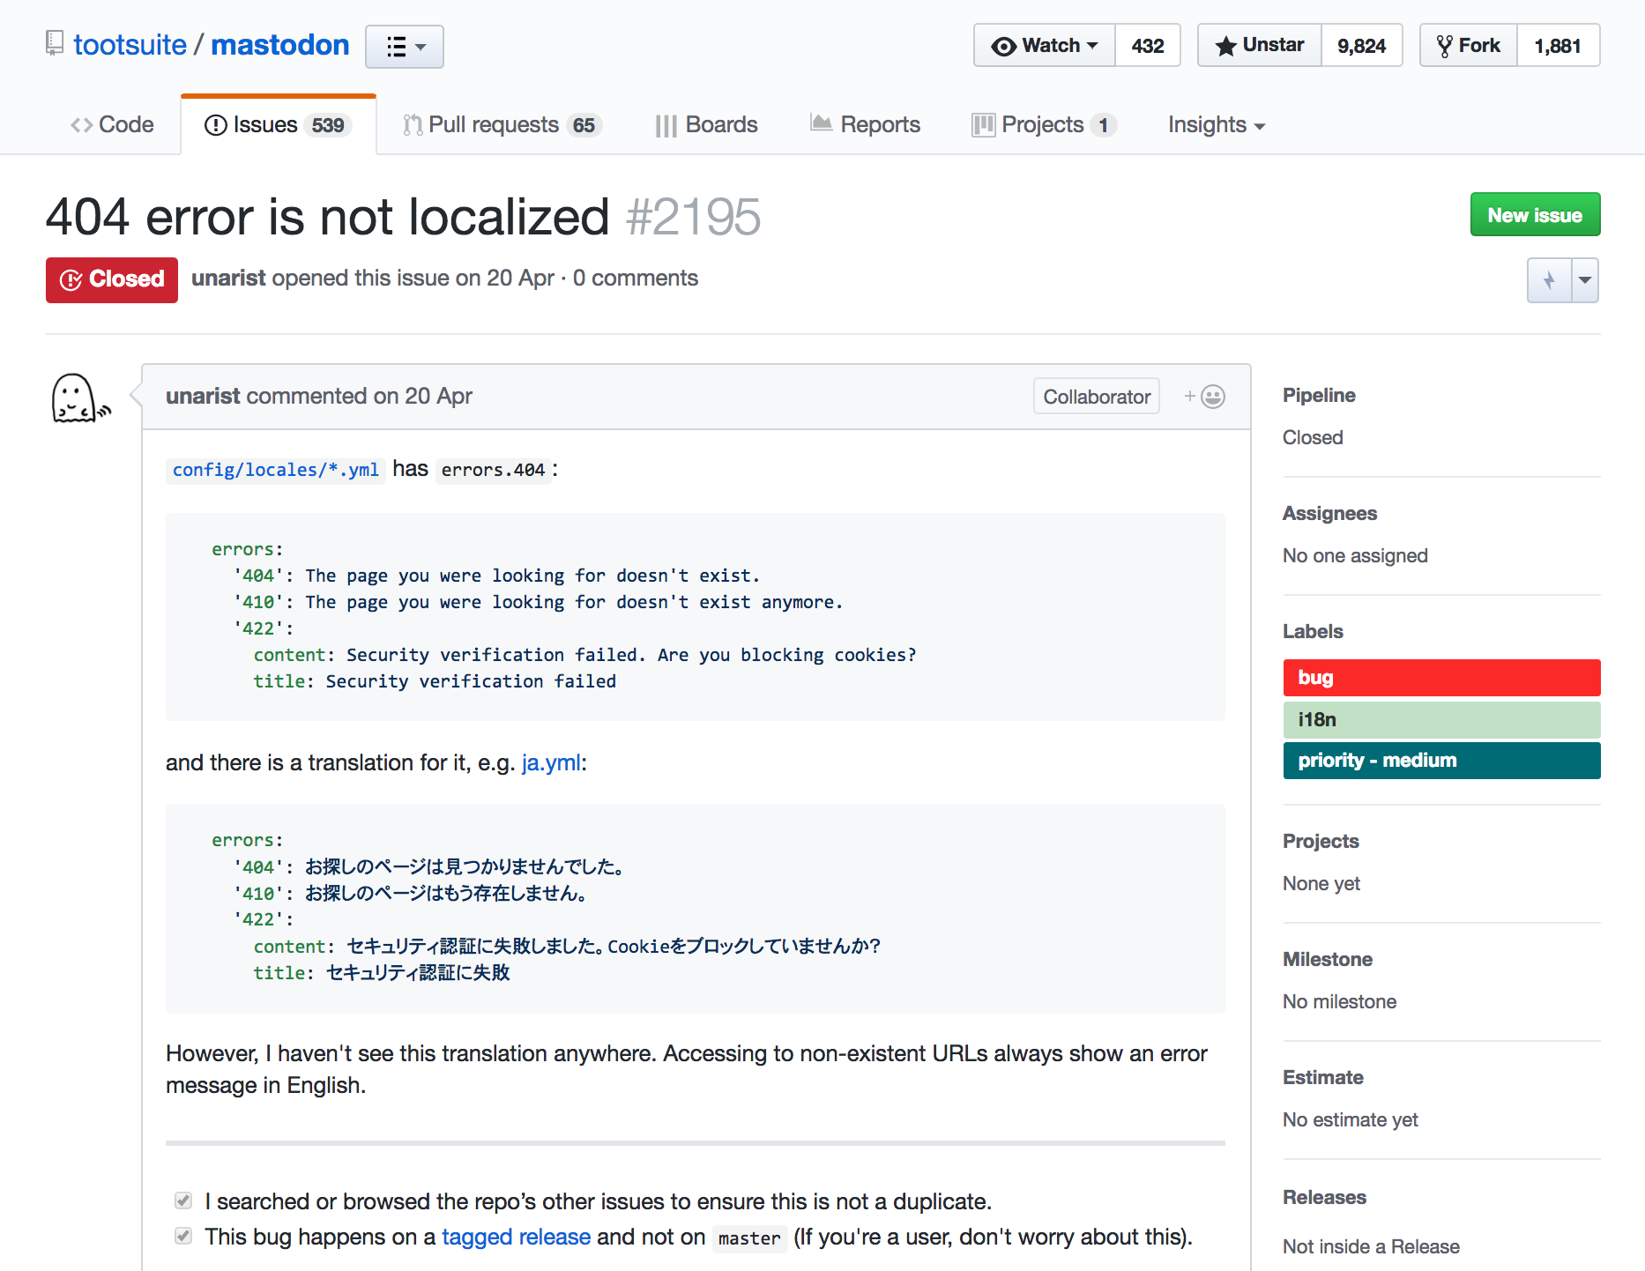Image resolution: width=1645 pixels, height=1271 pixels.
Task: Open the config/locales/*.yml link
Action: coord(276,470)
